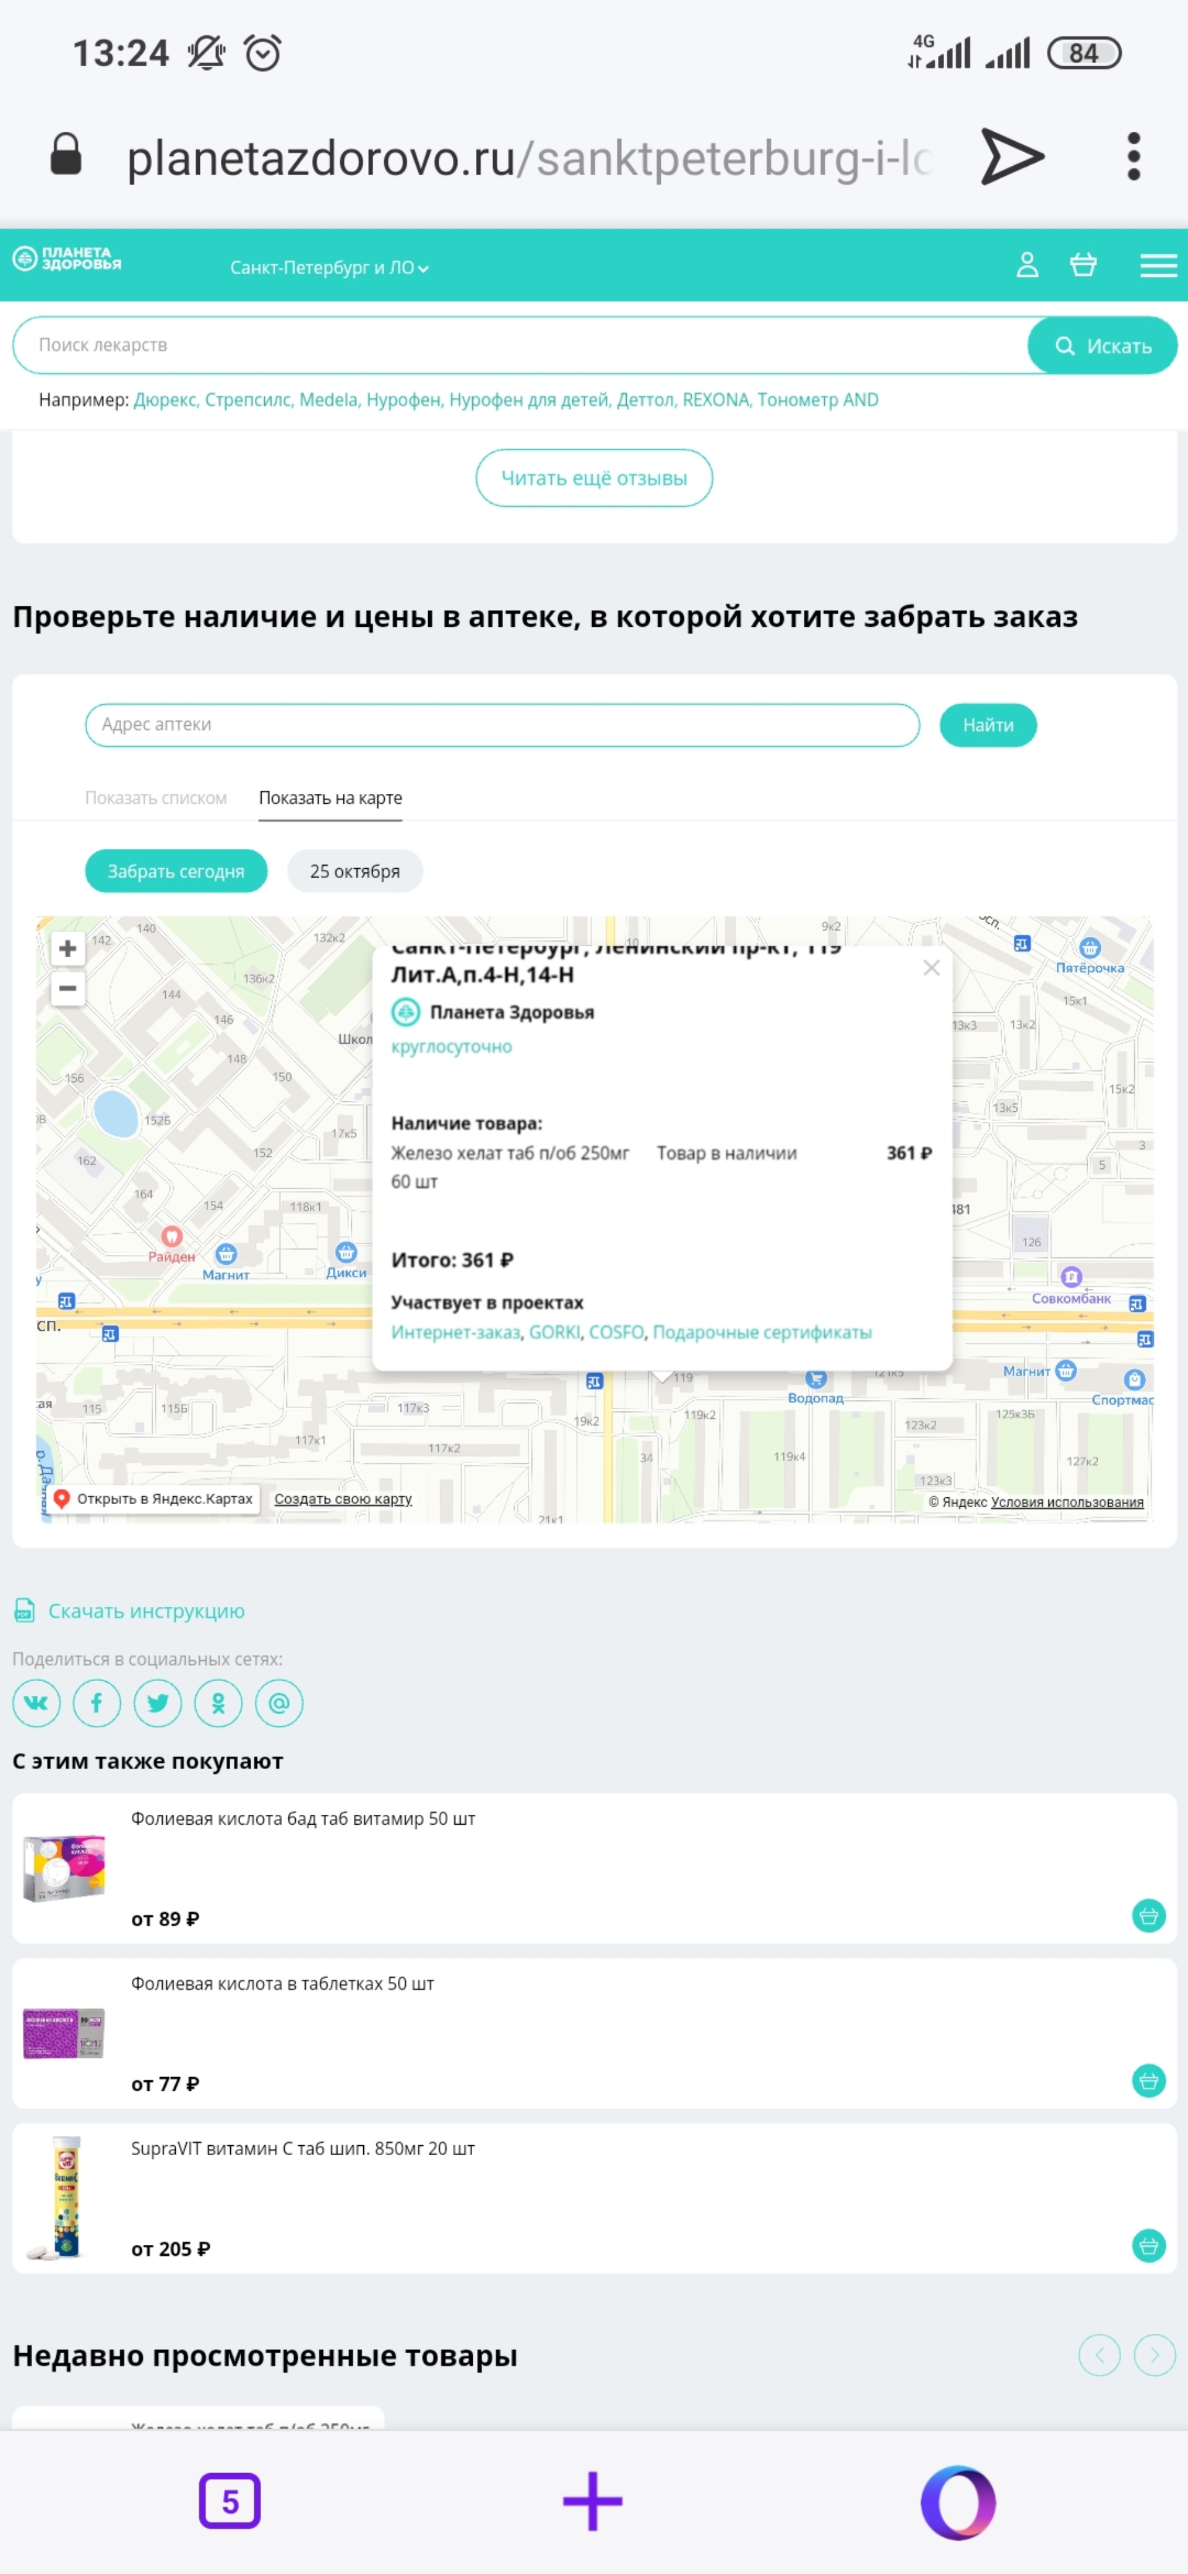
Task: Open the COSFO project link
Action: click(616, 1332)
